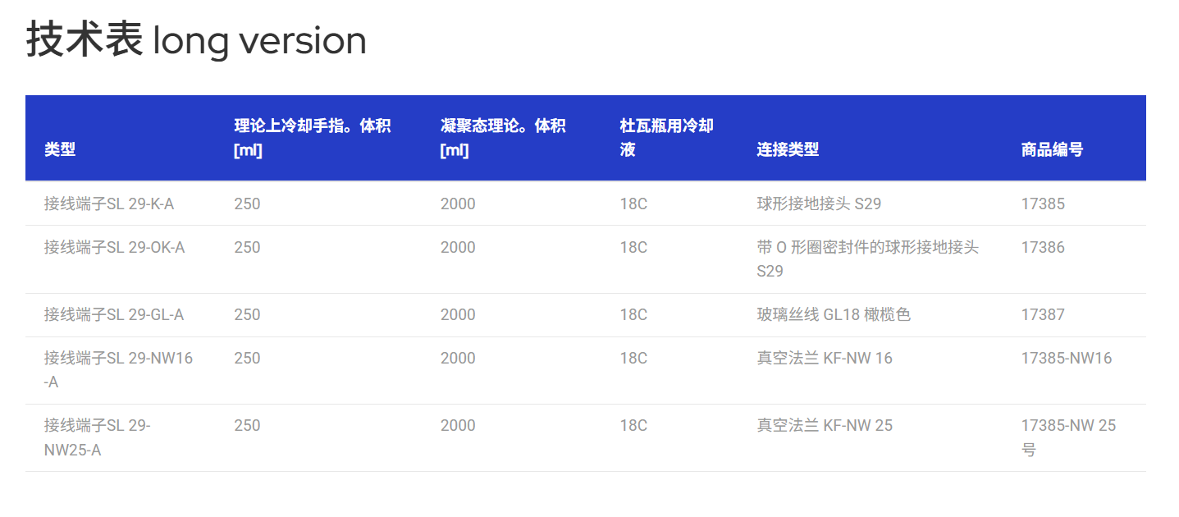1179x517 pixels.
Task: Click 带 O 形圈密封件的球形接地接头 S29 cell
Action: [867, 259]
